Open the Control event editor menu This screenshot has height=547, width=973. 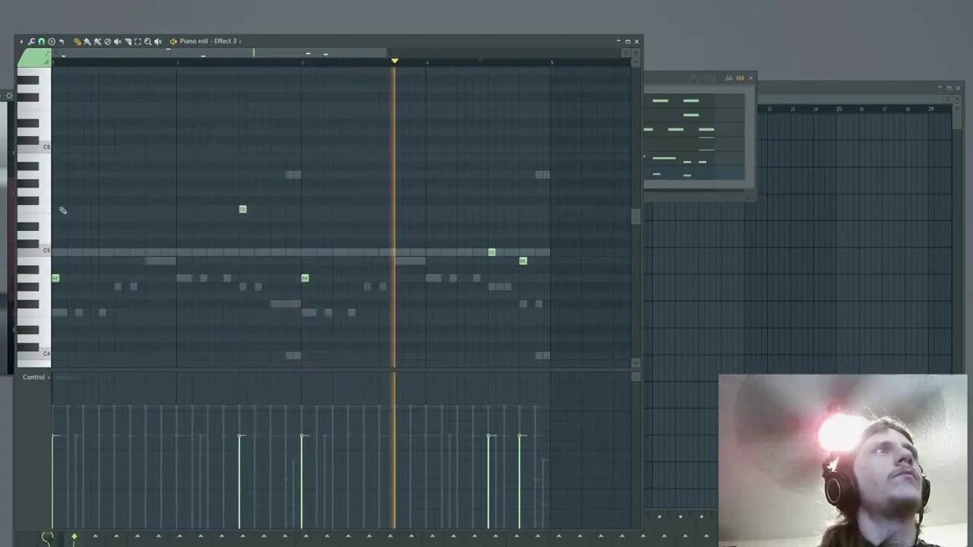(36, 377)
